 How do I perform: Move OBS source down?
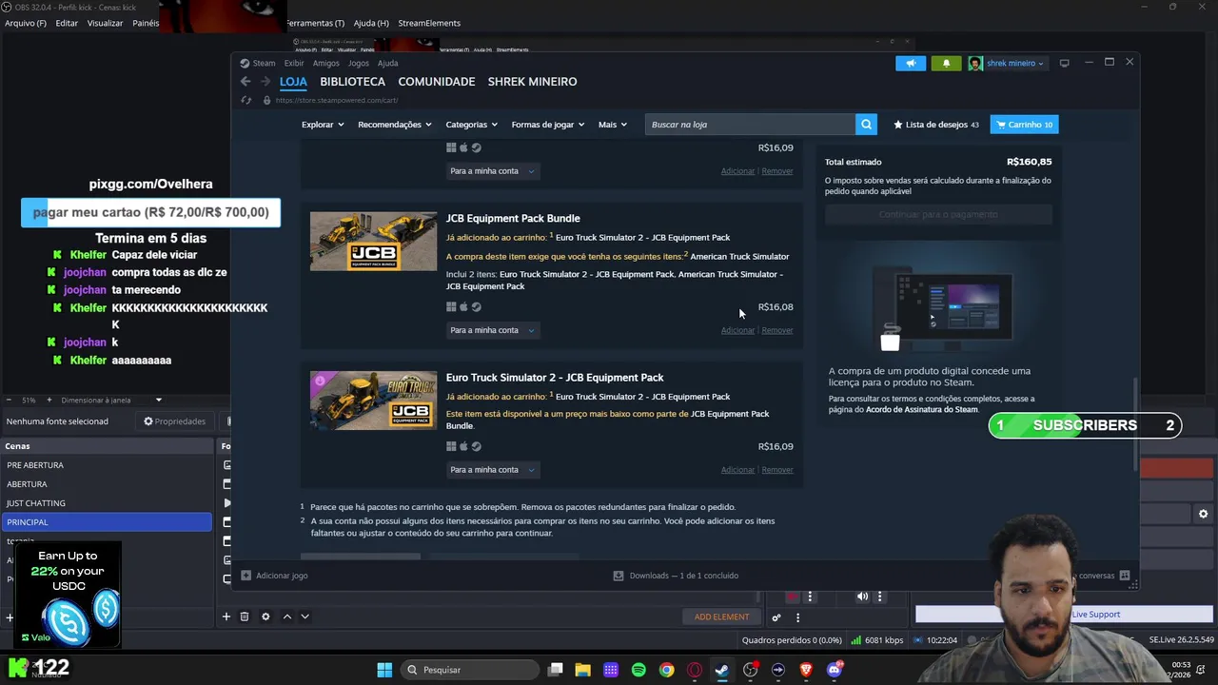tap(304, 616)
